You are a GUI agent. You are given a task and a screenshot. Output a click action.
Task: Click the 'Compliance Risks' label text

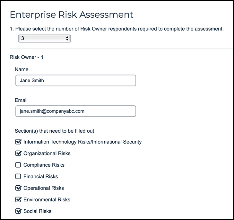44,165
